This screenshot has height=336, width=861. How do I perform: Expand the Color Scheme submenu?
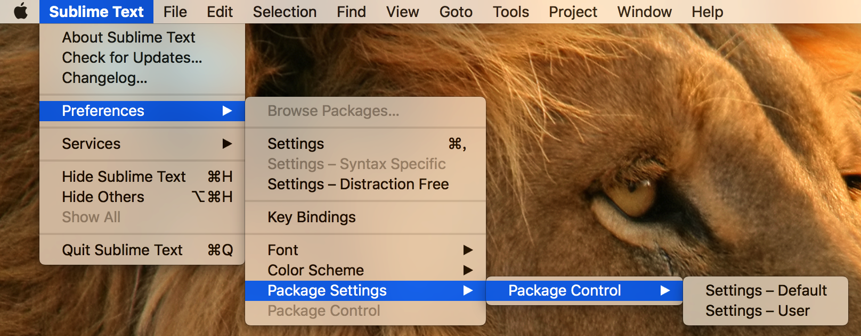(365, 270)
